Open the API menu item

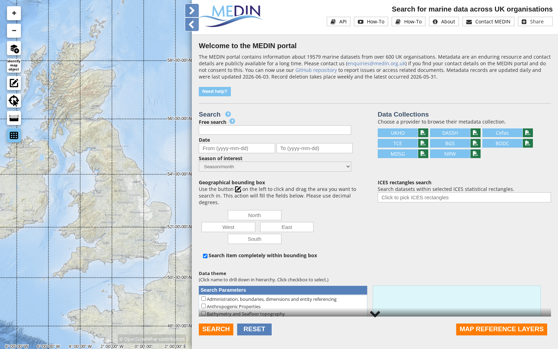pos(339,22)
